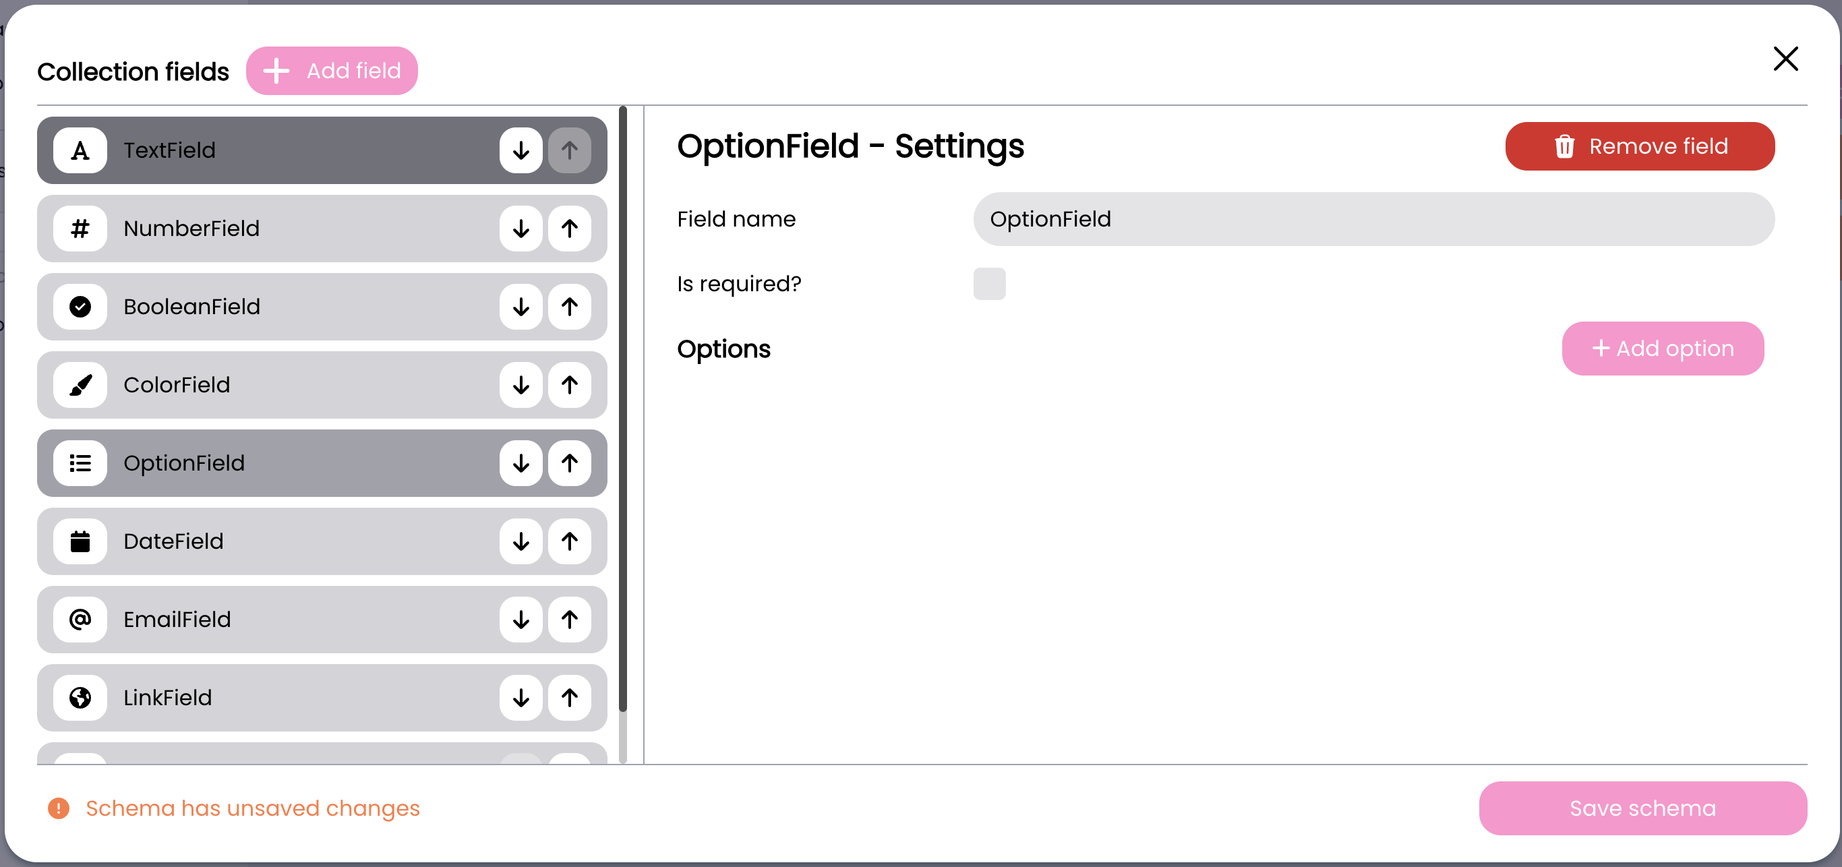1842x867 pixels.
Task: Click the TextField letter A icon
Action: point(80,150)
